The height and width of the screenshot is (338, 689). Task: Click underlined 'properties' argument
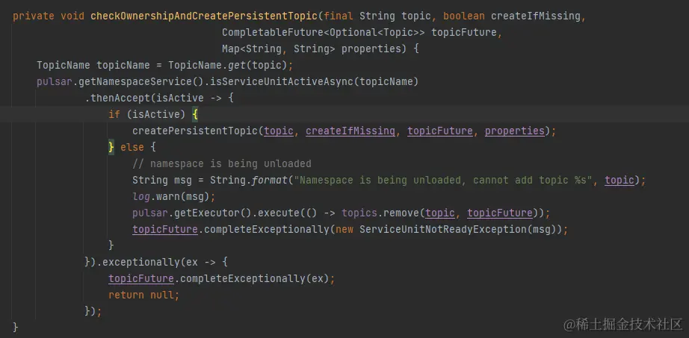(515, 131)
